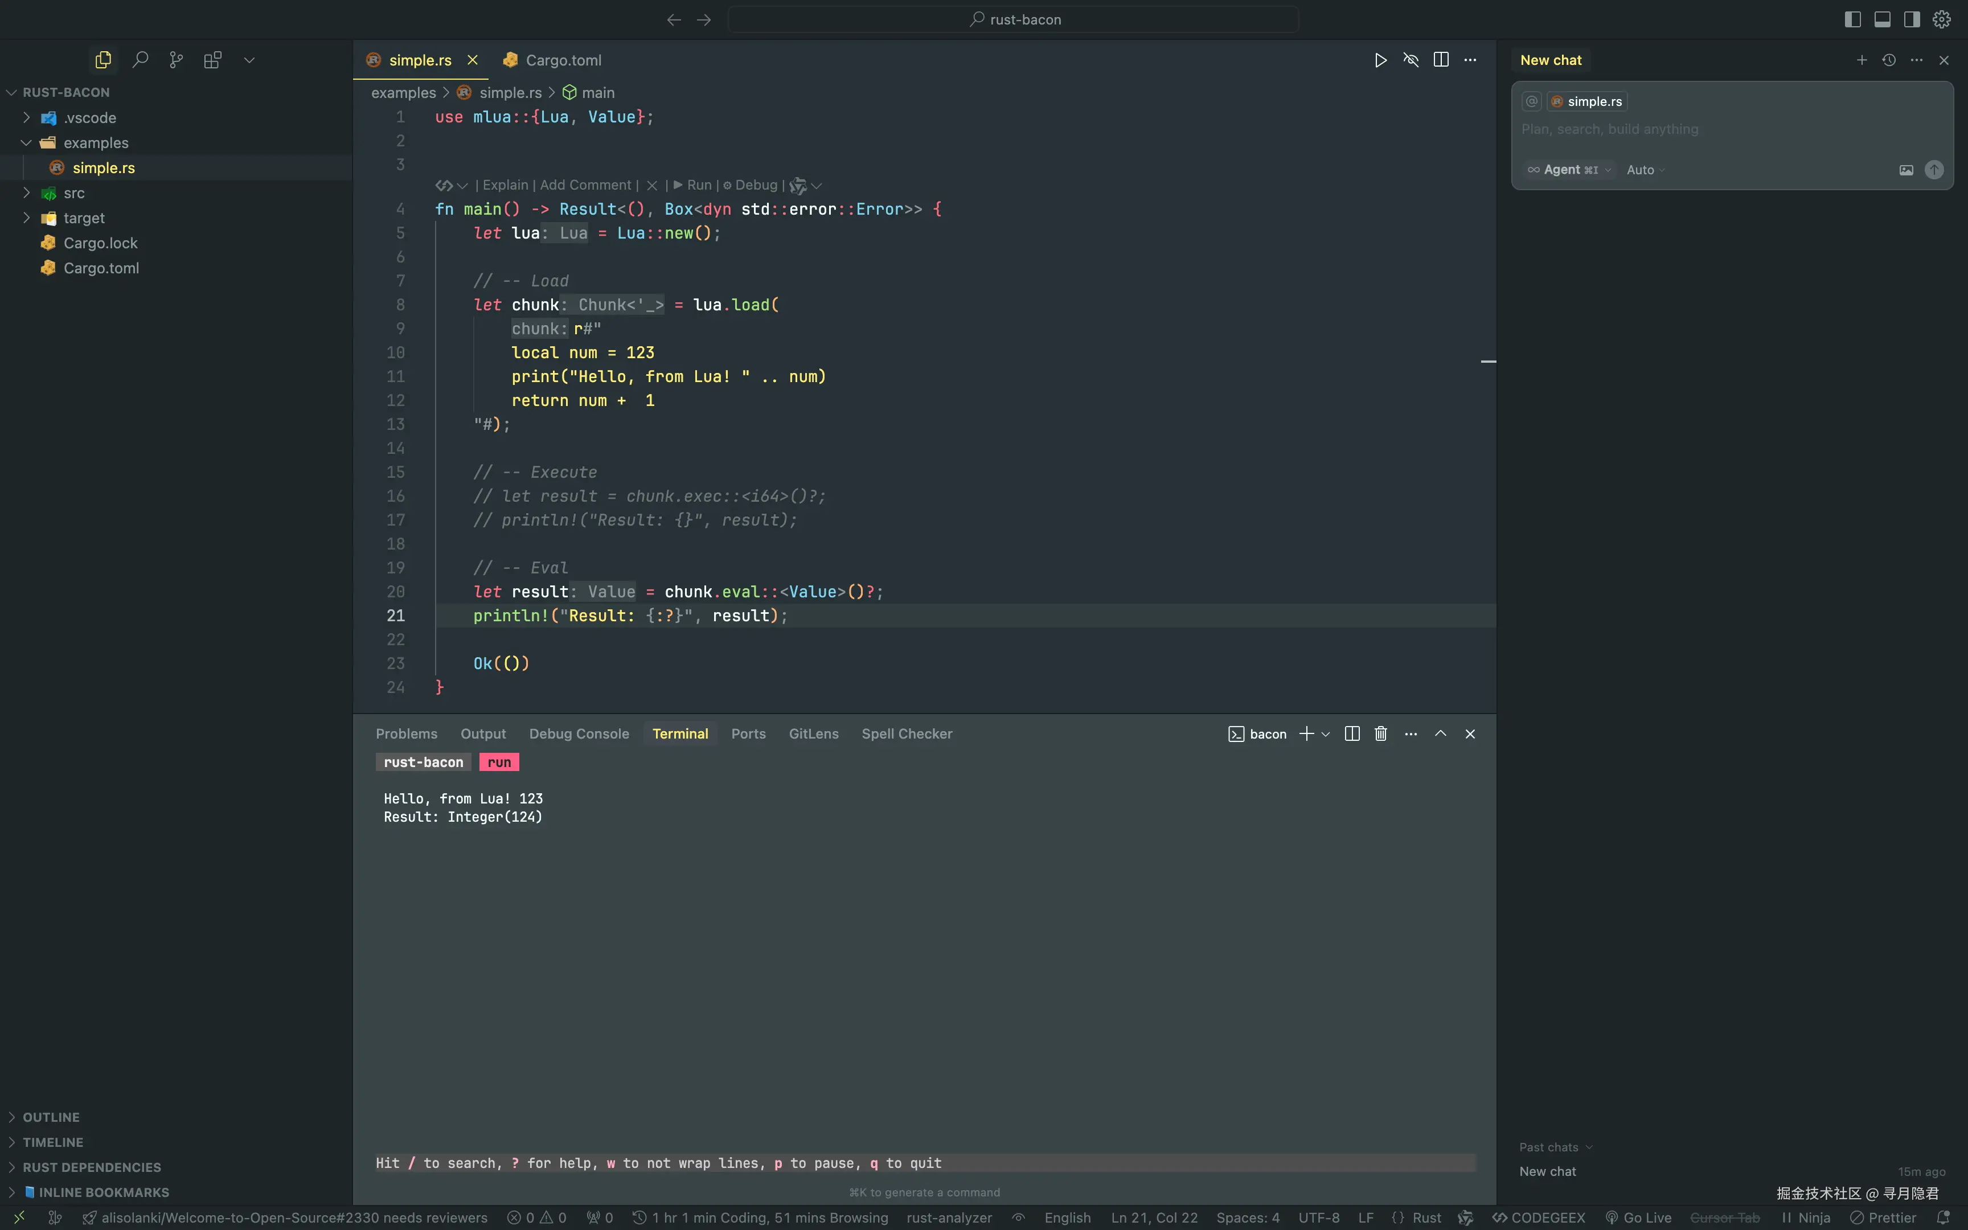Toggle the bottom panel layout button
The image size is (1968, 1230).
point(1882,19)
